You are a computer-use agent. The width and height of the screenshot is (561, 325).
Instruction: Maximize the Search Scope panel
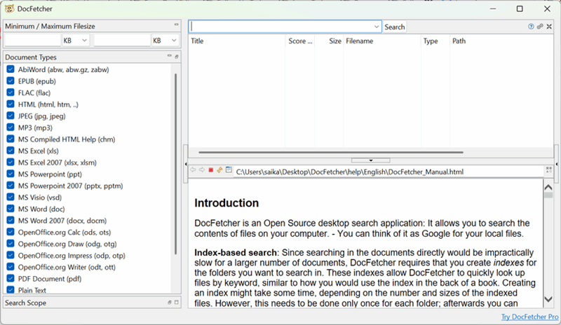(177, 302)
